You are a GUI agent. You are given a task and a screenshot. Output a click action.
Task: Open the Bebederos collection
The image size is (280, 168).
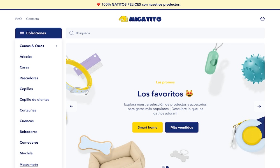point(28,132)
